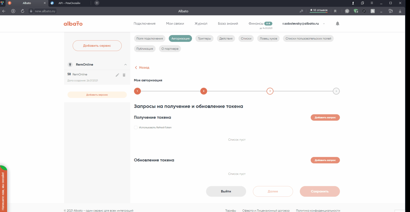Enable the Использовать RefreshToken checkbox
Screen dimensions: 410x212
pyautogui.click(x=136, y=127)
